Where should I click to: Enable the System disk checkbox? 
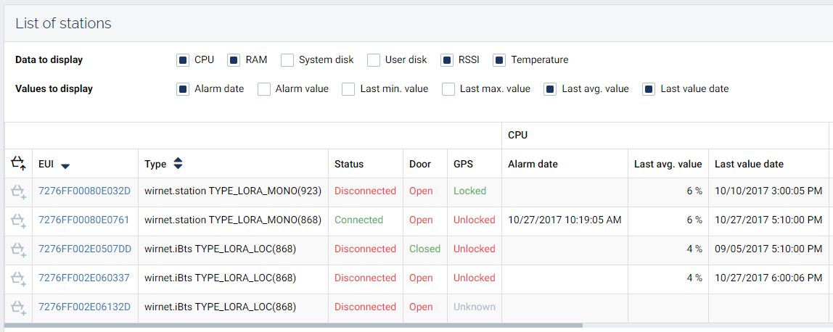pos(287,60)
